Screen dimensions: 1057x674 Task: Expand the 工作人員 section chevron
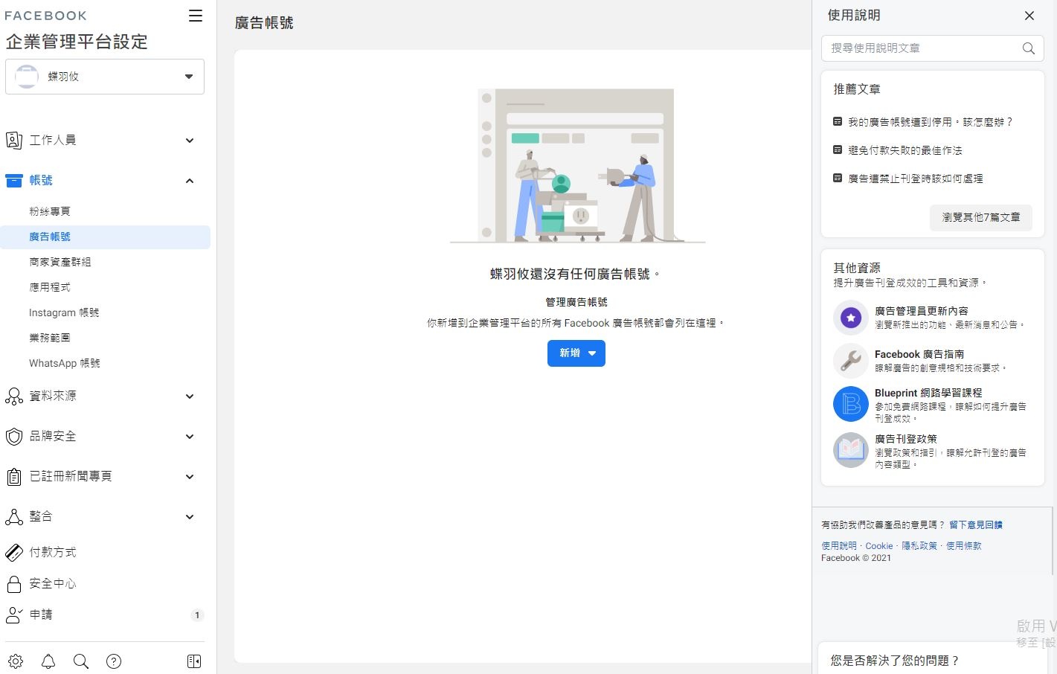[x=190, y=141]
